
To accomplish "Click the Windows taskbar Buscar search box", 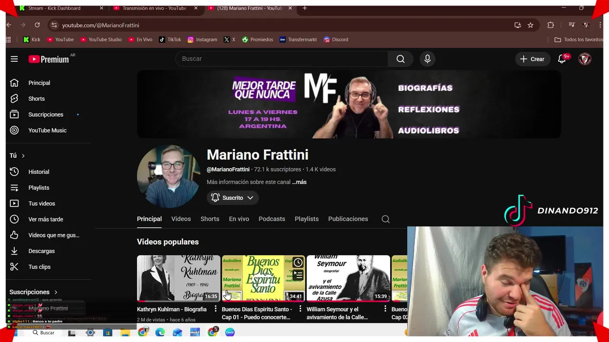I will [x=43, y=332].
